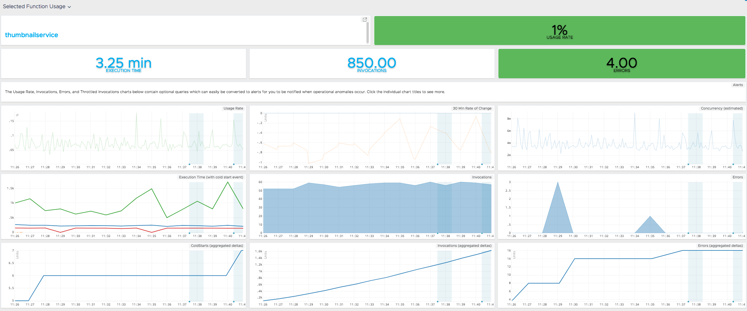Click the Concurrency (estimated) chart title
The width and height of the screenshot is (747, 311).
point(721,108)
